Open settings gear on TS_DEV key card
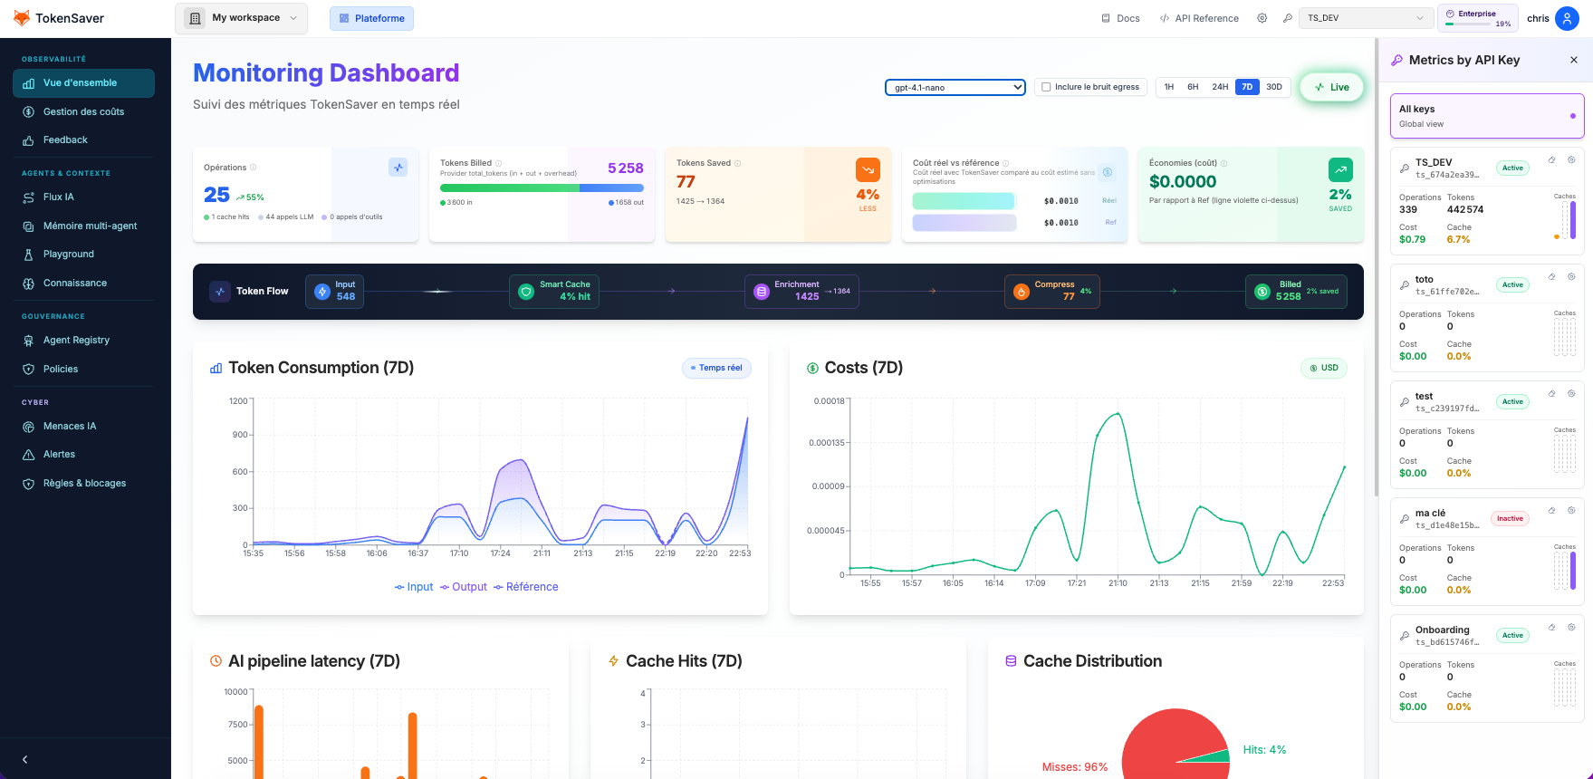The height and width of the screenshot is (779, 1593). click(x=1571, y=159)
